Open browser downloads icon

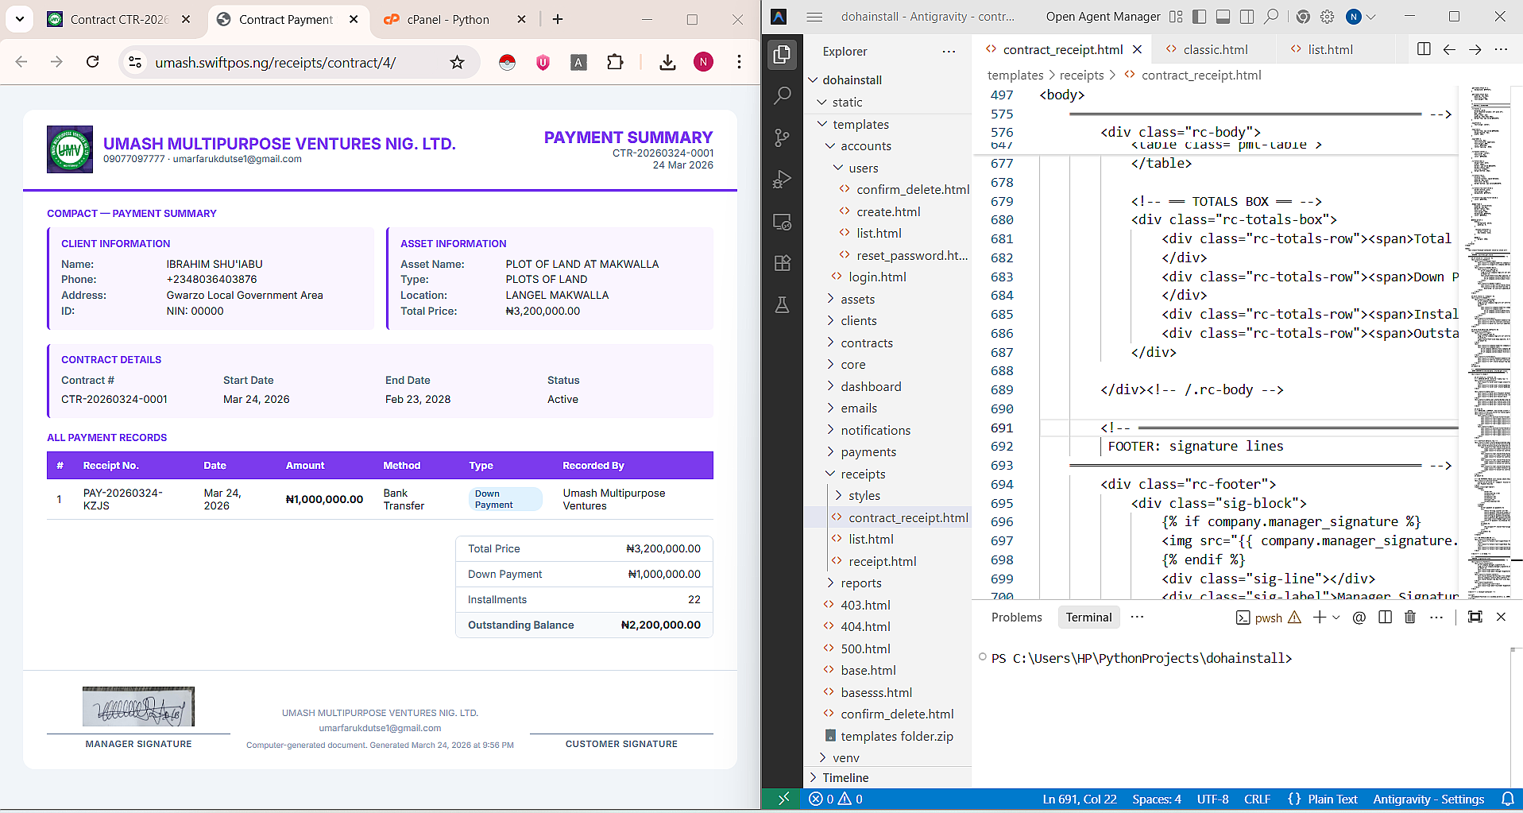[x=667, y=62]
